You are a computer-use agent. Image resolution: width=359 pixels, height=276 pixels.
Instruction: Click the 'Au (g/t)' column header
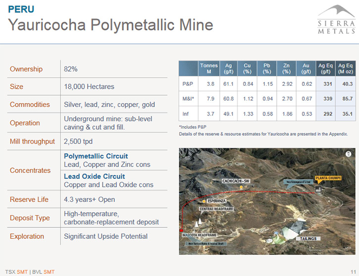point(306,68)
